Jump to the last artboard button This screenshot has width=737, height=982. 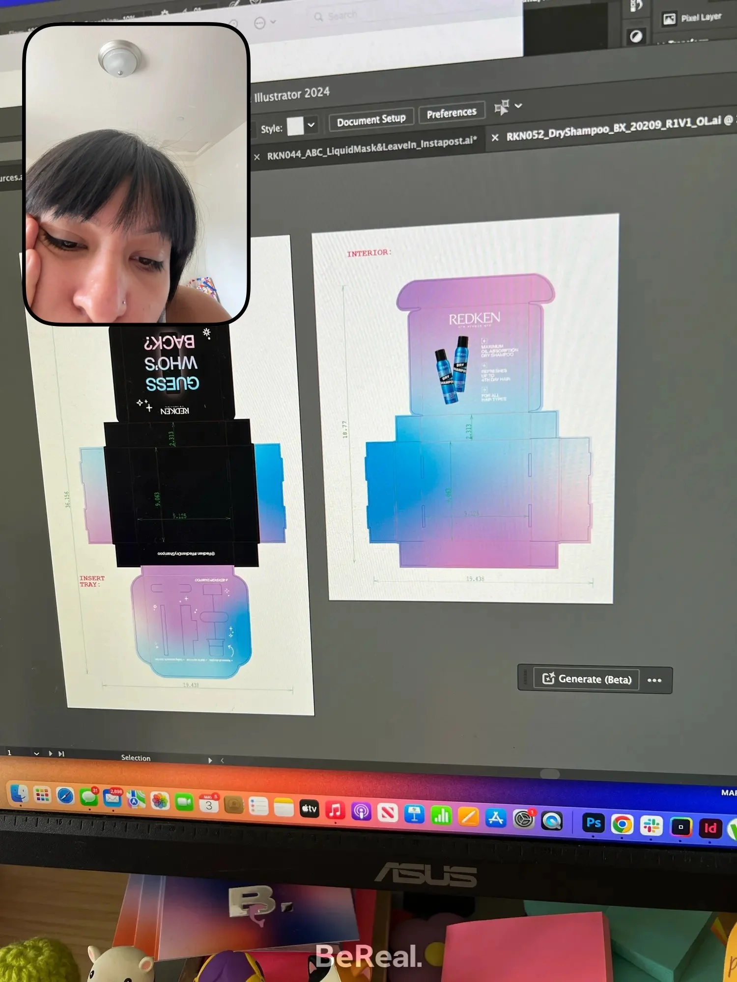[61, 754]
